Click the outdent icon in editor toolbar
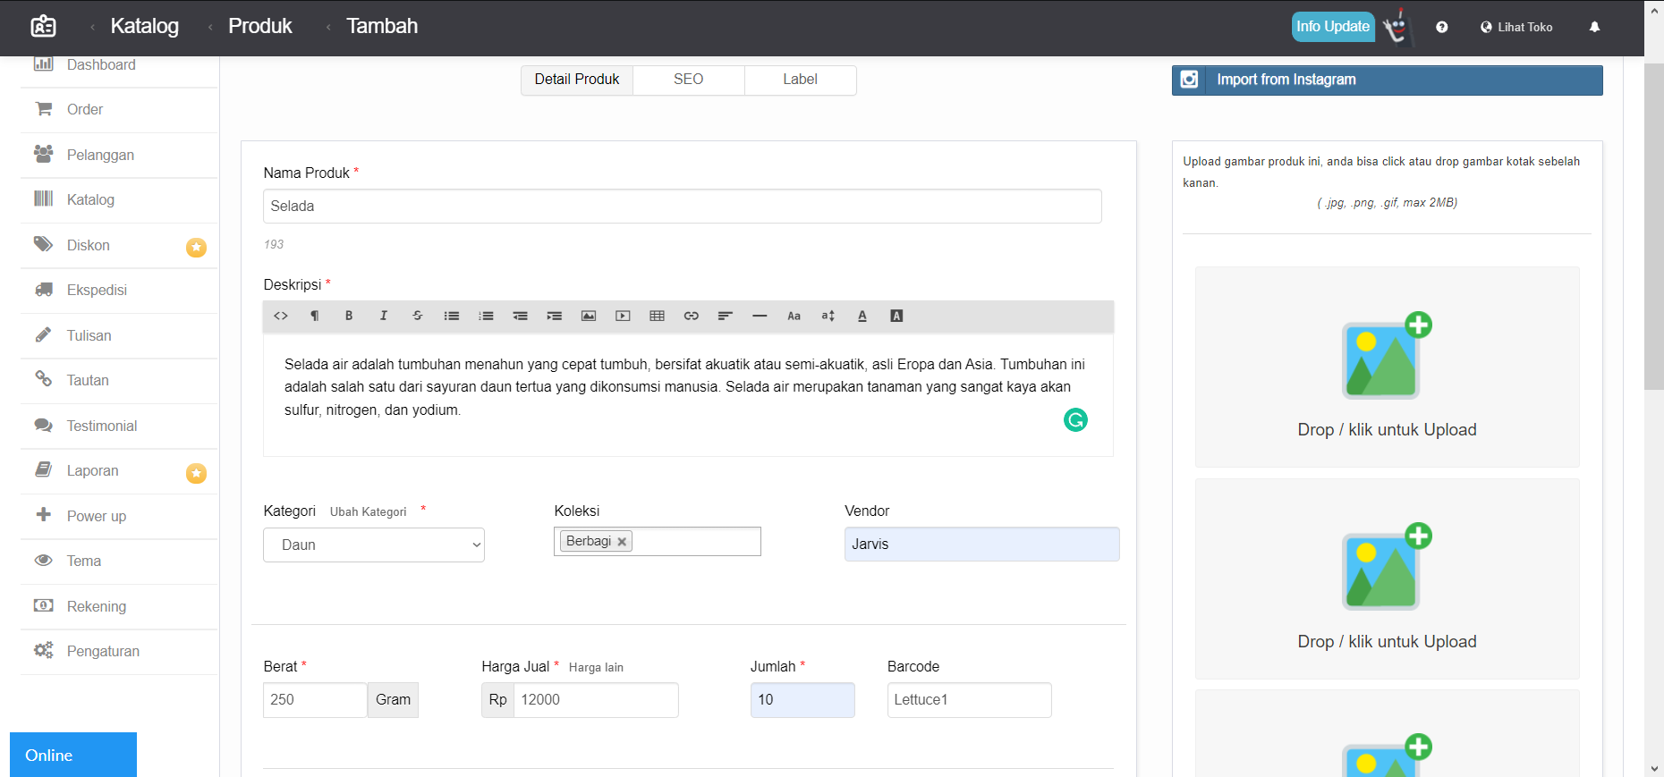Image resolution: width=1664 pixels, height=777 pixels. (x=520, y=316)
